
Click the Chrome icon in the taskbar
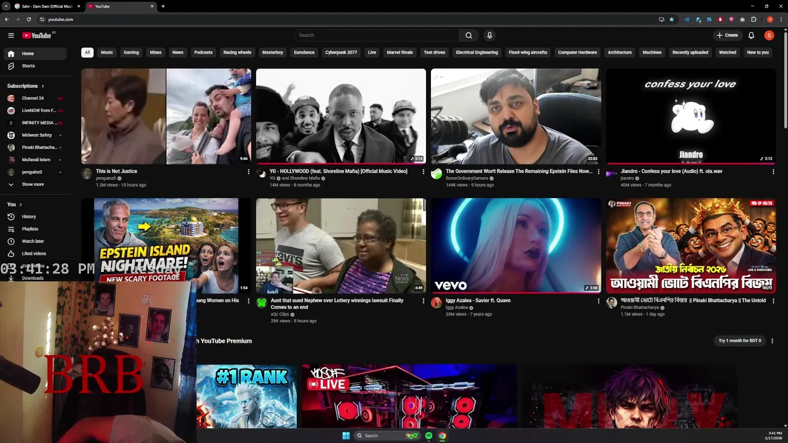pyautogui.click(x=442, y=436)
